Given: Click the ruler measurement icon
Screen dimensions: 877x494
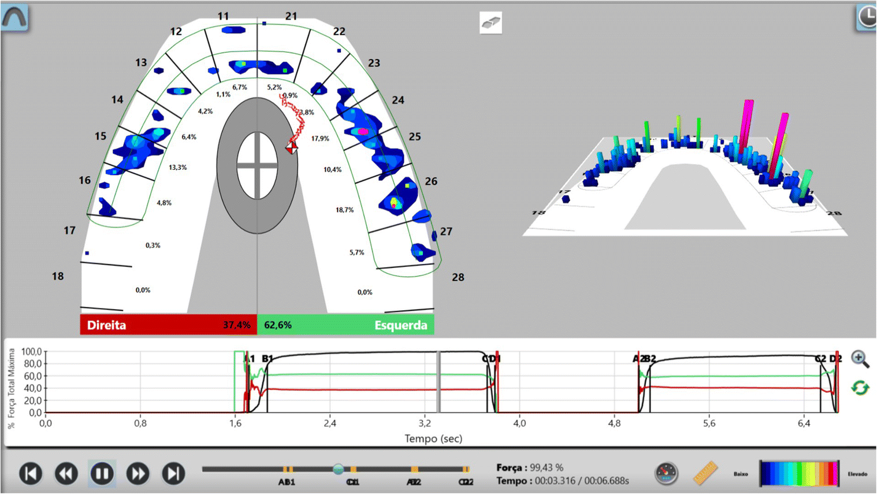Looking at the screenshot, I should click(x=705, y=473).
